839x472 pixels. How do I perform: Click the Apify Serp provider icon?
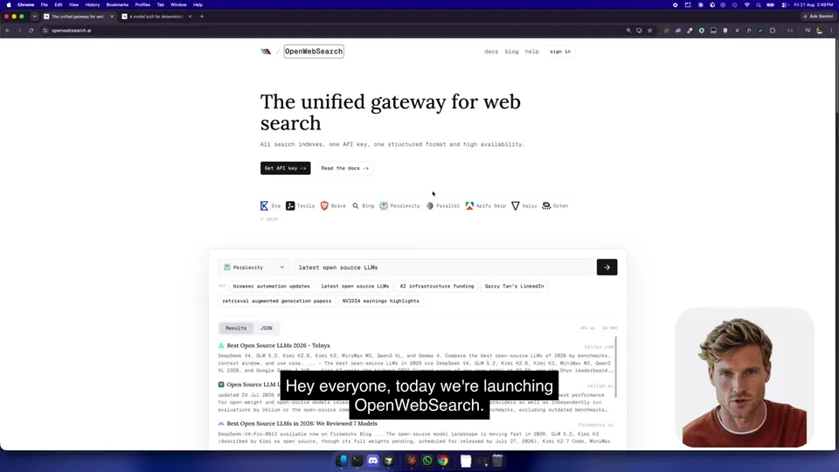tap(469, 205)
